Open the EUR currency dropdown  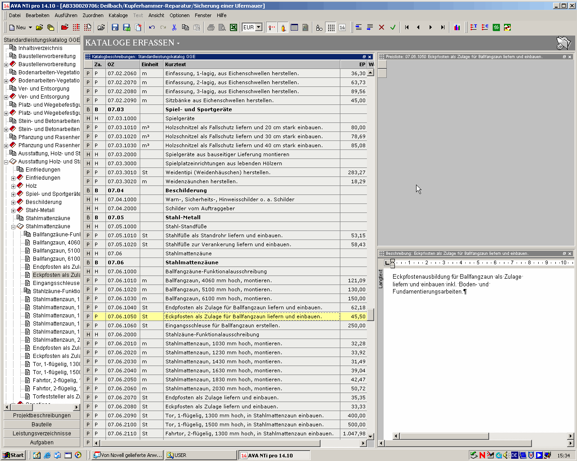click(x=258, y=27)
